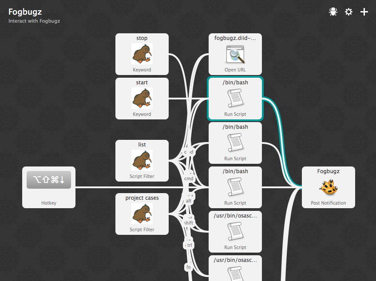Open the workflow debugger bug icon
The height and width of the screenshot is (281, 376).
pos(333,12)
